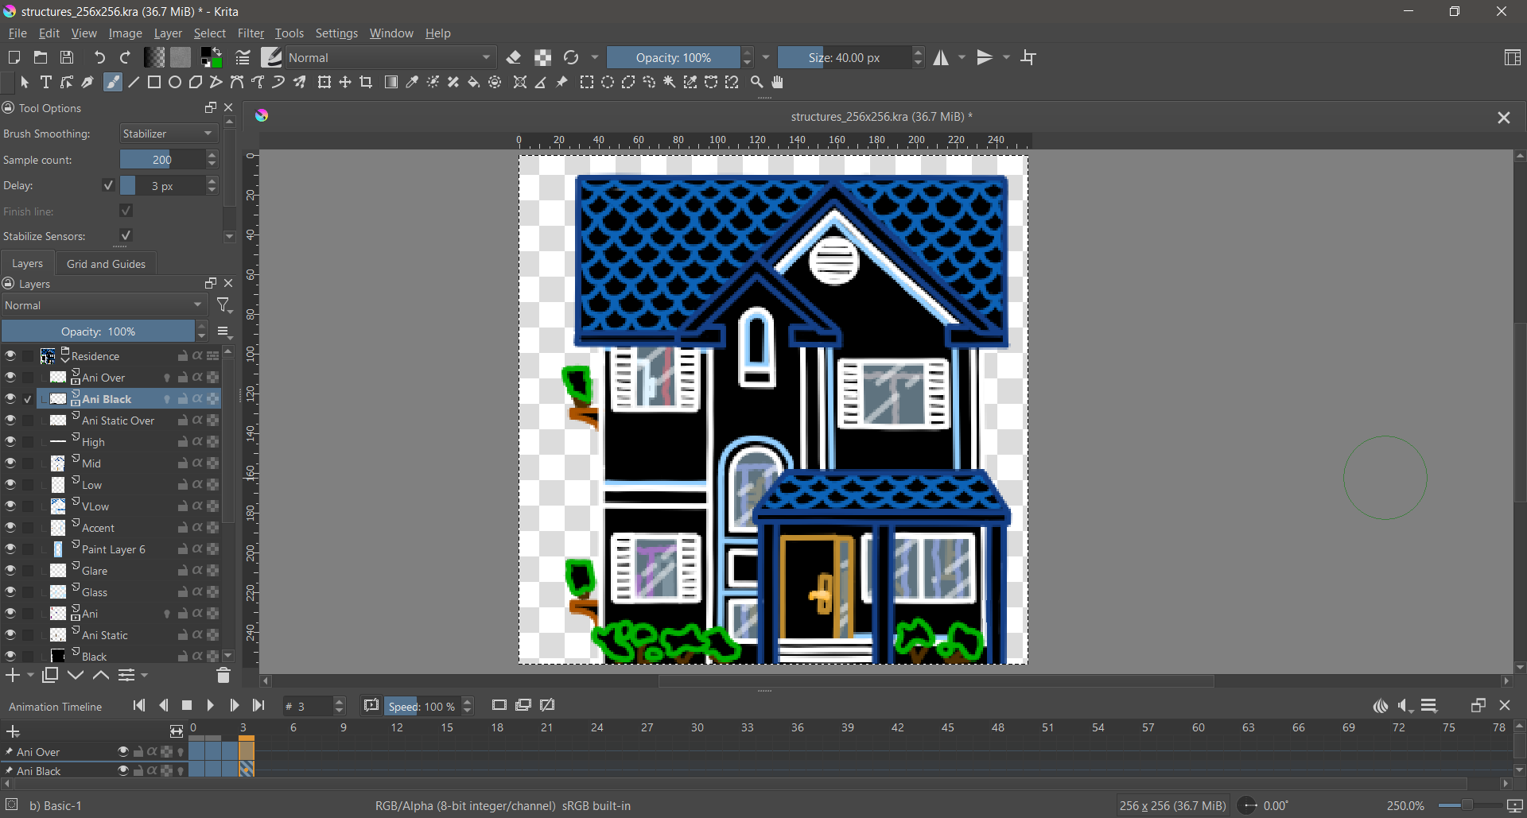Toggle eraser mode in toolbar

coord(514,58)
